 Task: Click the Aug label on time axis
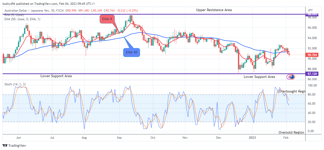85,138
